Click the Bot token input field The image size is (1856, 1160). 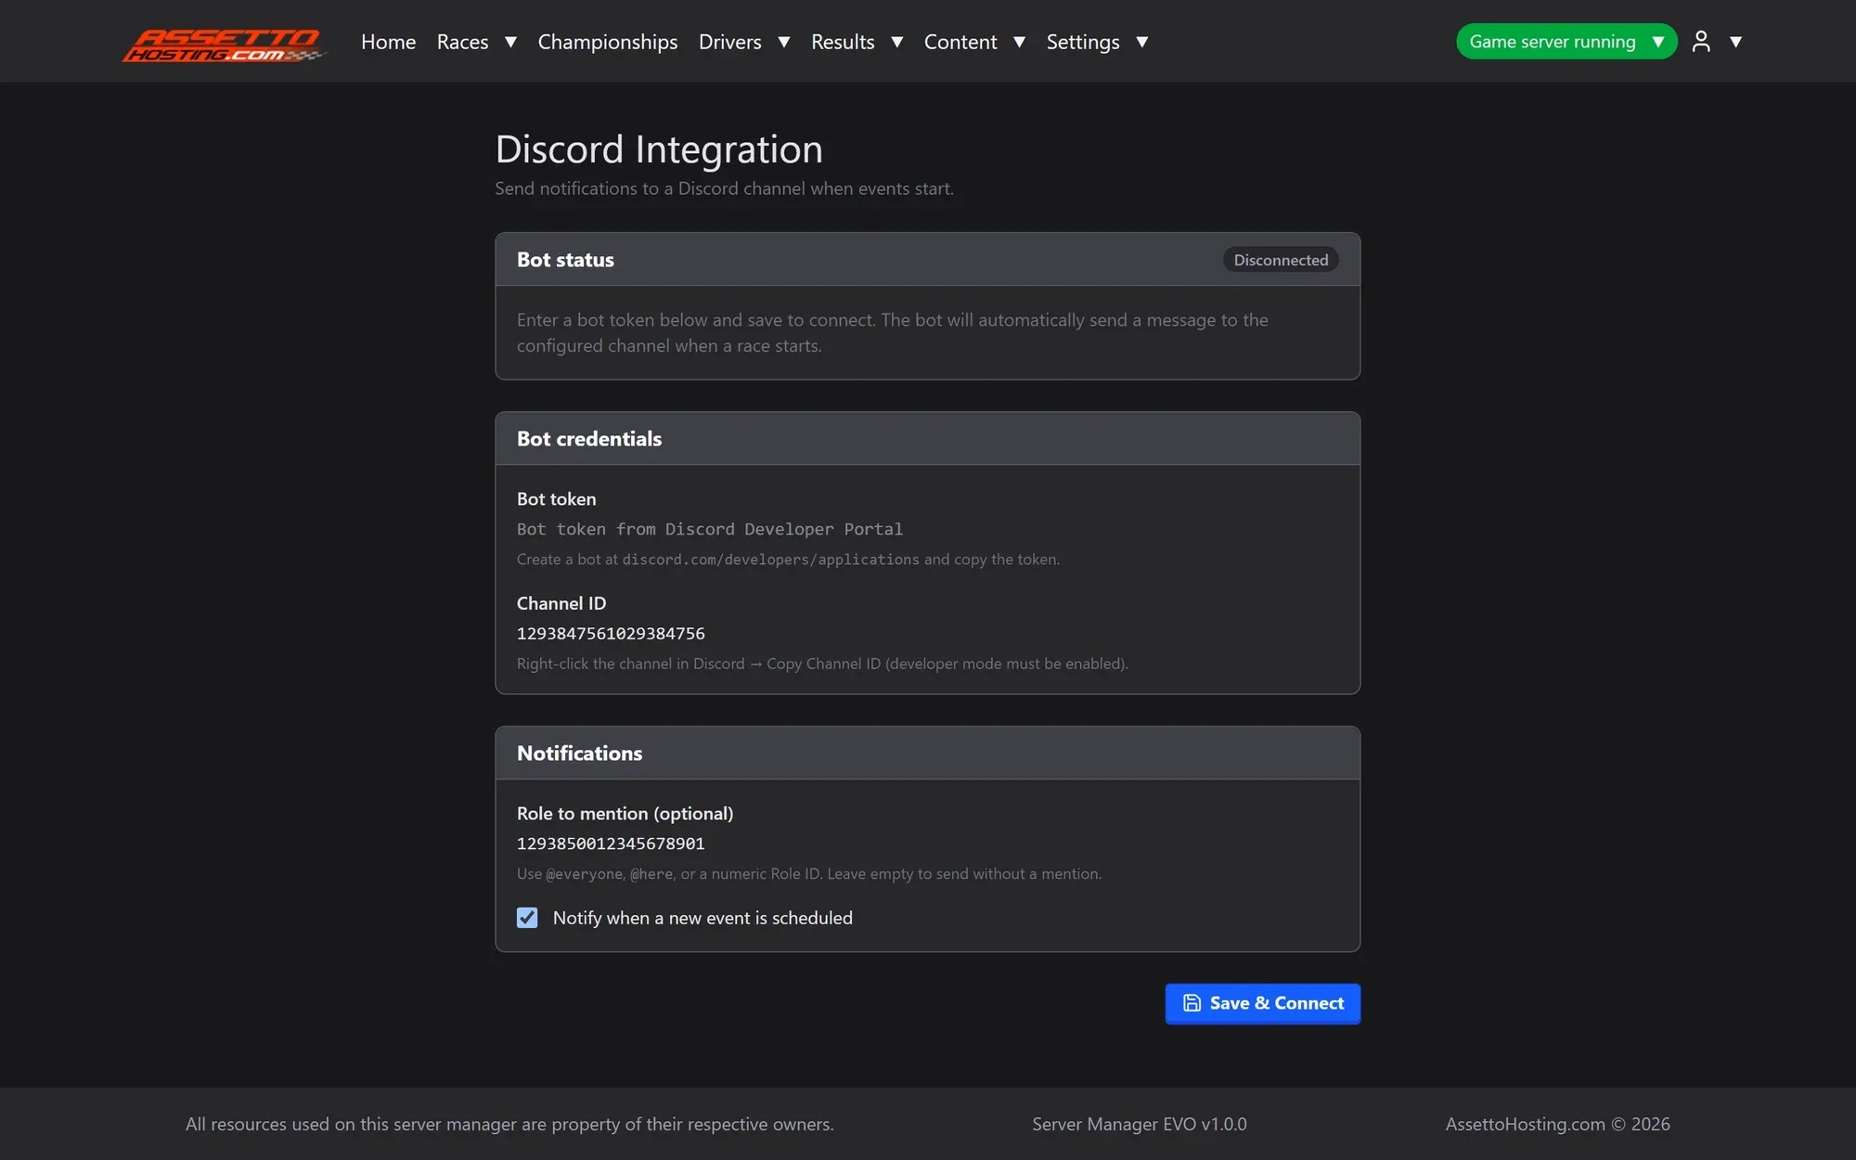pyautogui.click(x=927, y=529)
